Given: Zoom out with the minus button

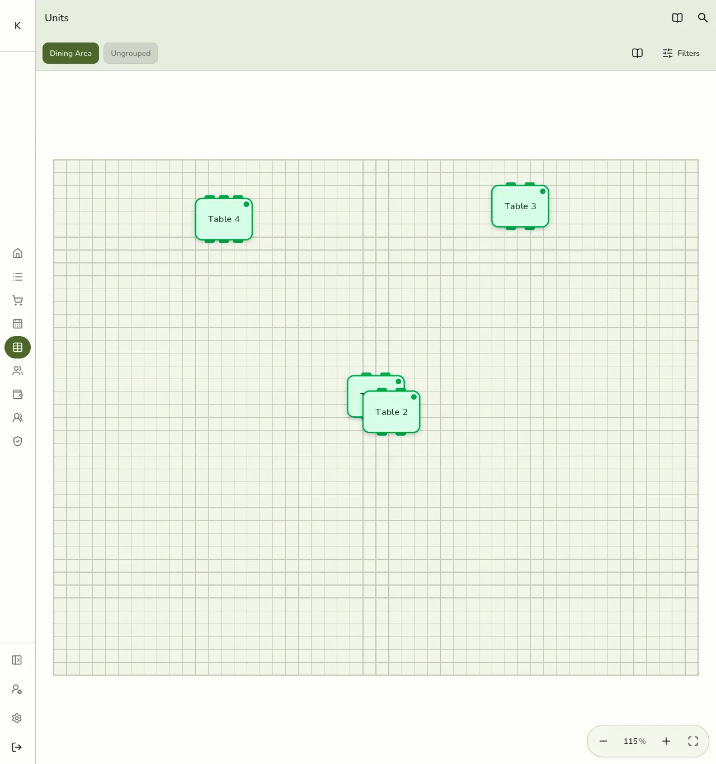Looking at the screenshot, I should [x=603, y=741].
